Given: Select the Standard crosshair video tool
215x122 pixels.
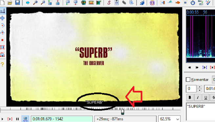Looking at the screenshot, I should tap(3, 11).
